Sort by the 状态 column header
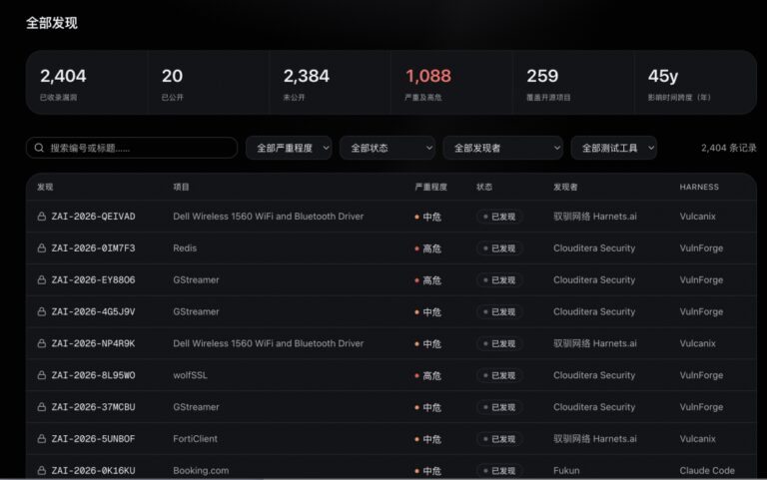This screenshot has width=767, height=480. tap(484, 187)
